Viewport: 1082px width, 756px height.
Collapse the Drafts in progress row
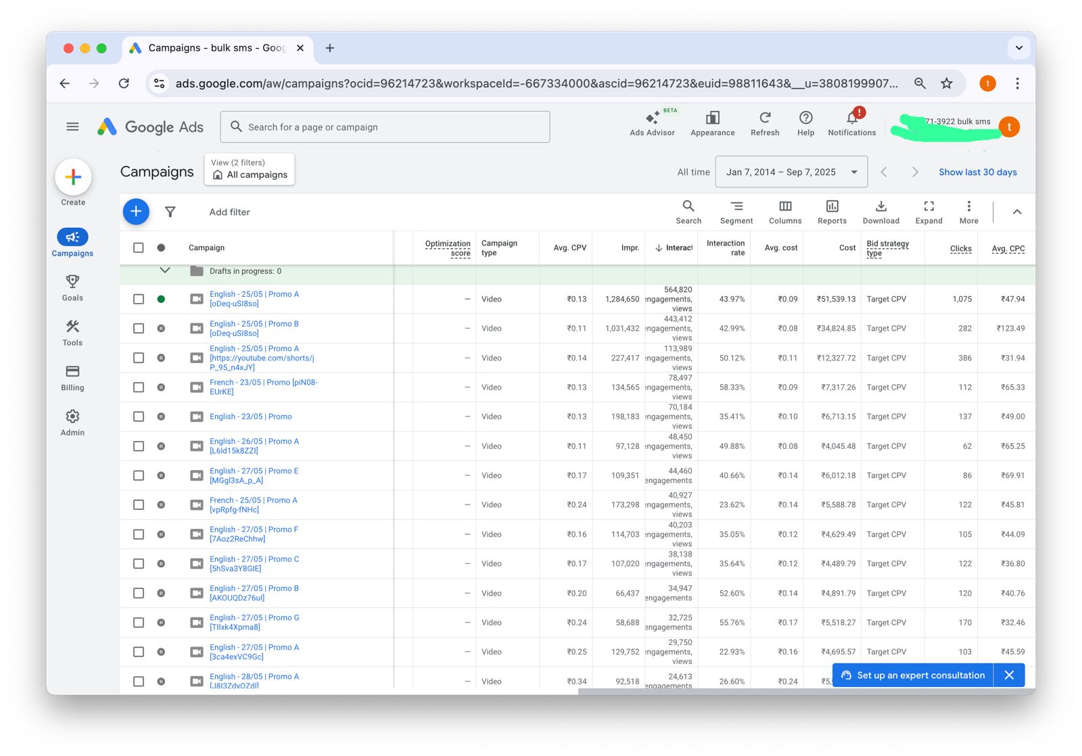click(164, 270)
